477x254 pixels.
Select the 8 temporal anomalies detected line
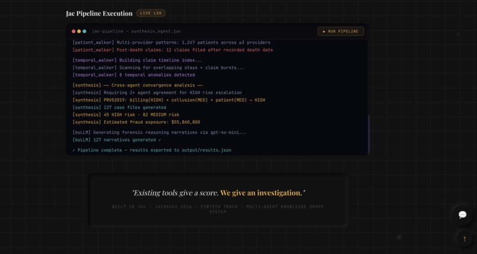coord(134,75)
